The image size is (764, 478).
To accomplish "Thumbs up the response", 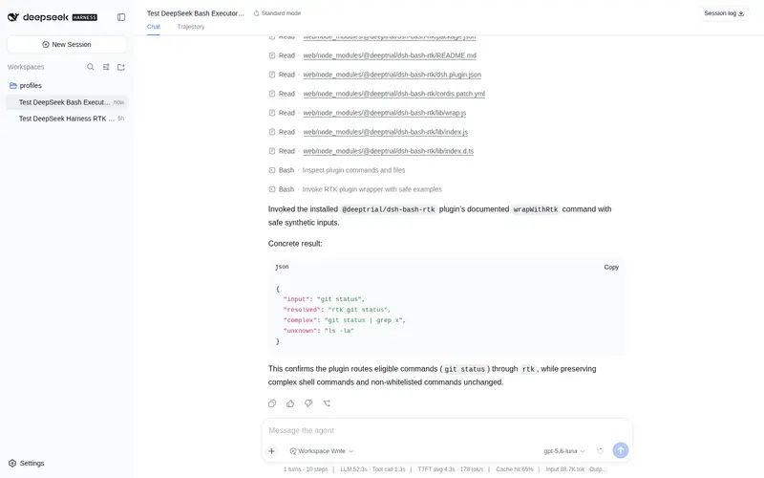I will pos(290,403).
